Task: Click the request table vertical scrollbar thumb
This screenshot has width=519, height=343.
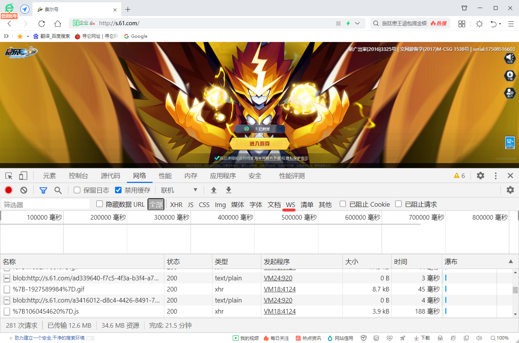Action: point(515,290)
